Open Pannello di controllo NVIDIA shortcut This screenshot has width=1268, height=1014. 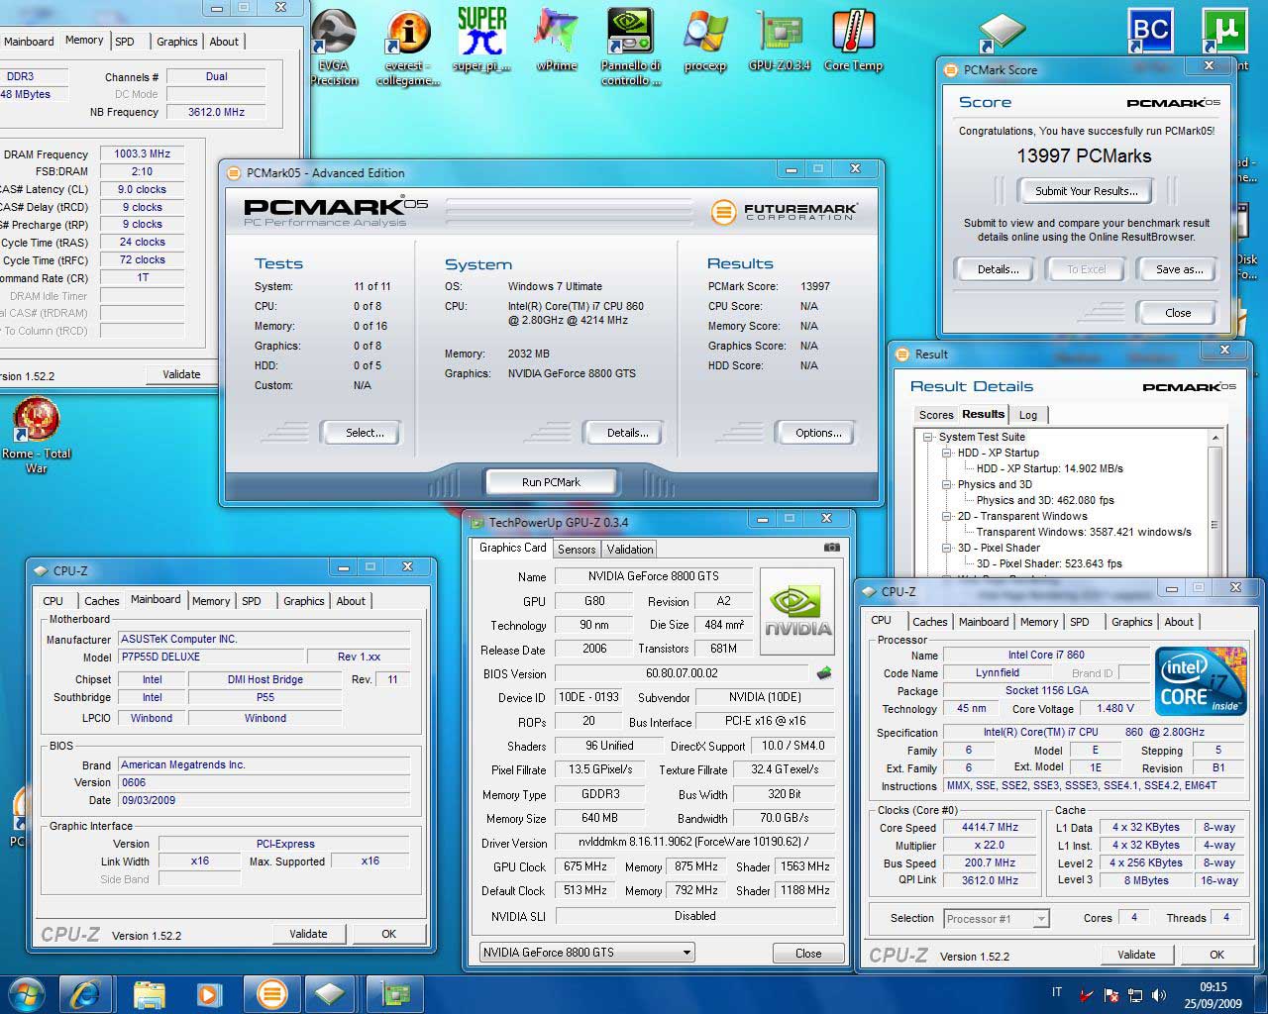tap(630, 48)
